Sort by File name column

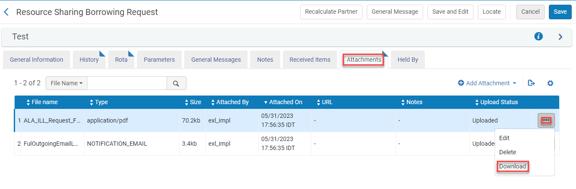(x=42, y=102)
